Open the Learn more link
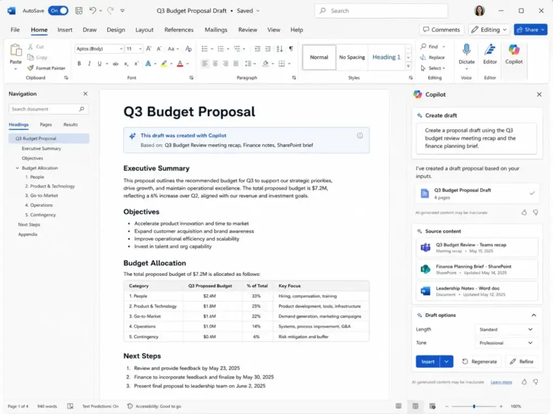 coord(501,382)
